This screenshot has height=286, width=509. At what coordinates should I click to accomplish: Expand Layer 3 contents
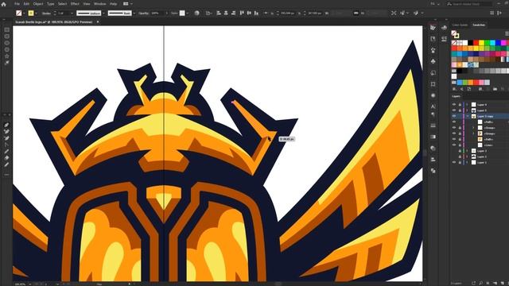click(x=468, y=110)
